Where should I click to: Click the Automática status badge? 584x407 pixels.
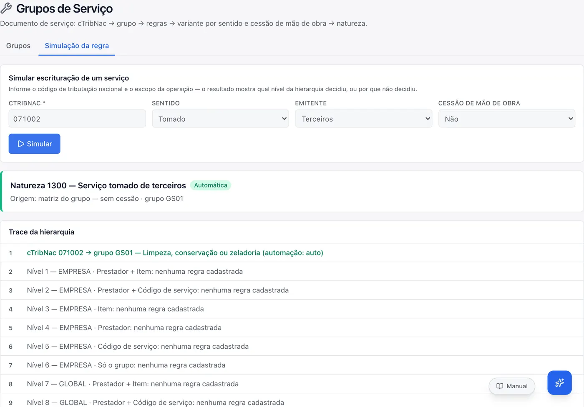(x=211, y=185)
